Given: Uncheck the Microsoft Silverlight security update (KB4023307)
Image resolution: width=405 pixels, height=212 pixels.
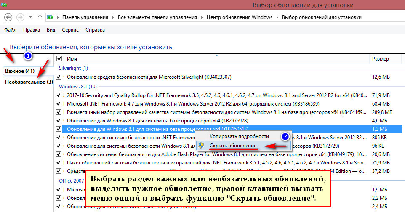Looking at the screenshot, I should 59,77.
